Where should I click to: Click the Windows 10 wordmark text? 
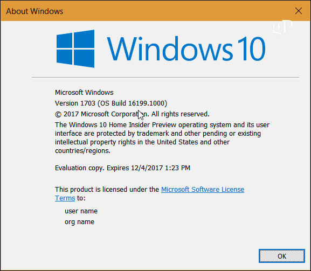186,49
